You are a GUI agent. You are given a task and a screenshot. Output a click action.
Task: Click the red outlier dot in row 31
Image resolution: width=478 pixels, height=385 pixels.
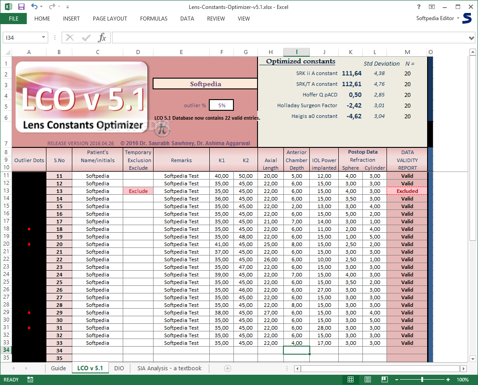(29, 328)
